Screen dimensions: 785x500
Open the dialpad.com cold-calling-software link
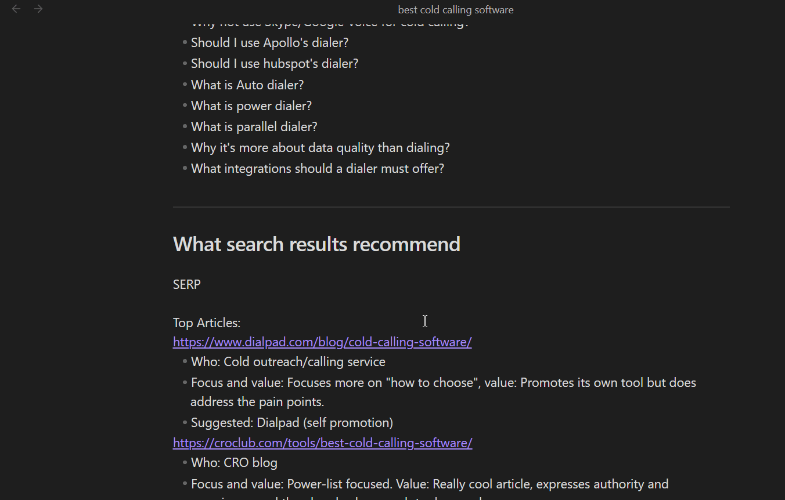click(x=322, y=342)
